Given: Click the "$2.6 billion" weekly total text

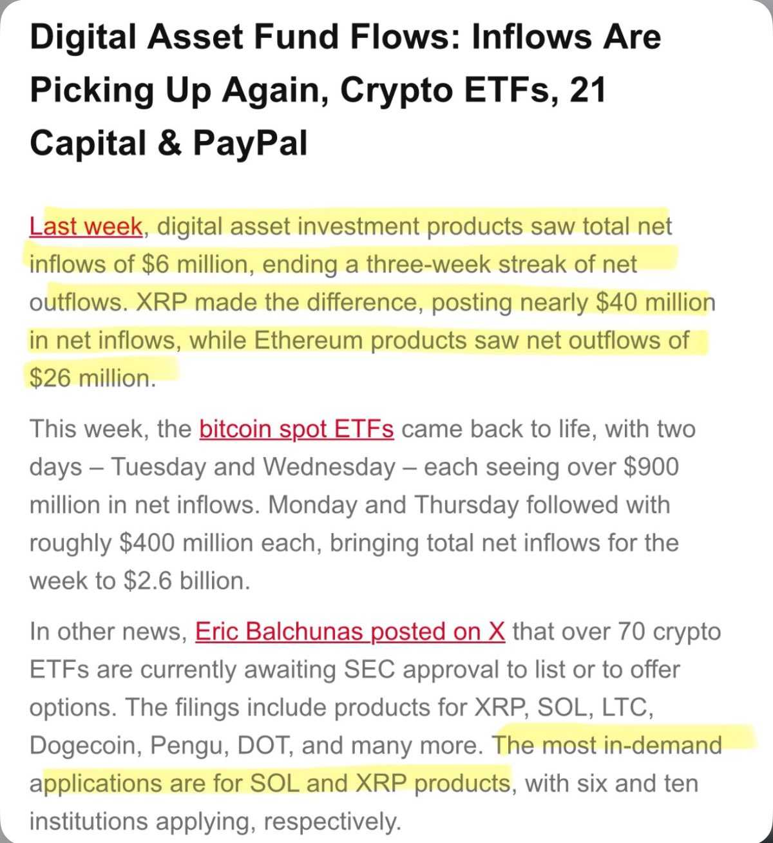Looking at the screenshot, I should pos(185,581).
